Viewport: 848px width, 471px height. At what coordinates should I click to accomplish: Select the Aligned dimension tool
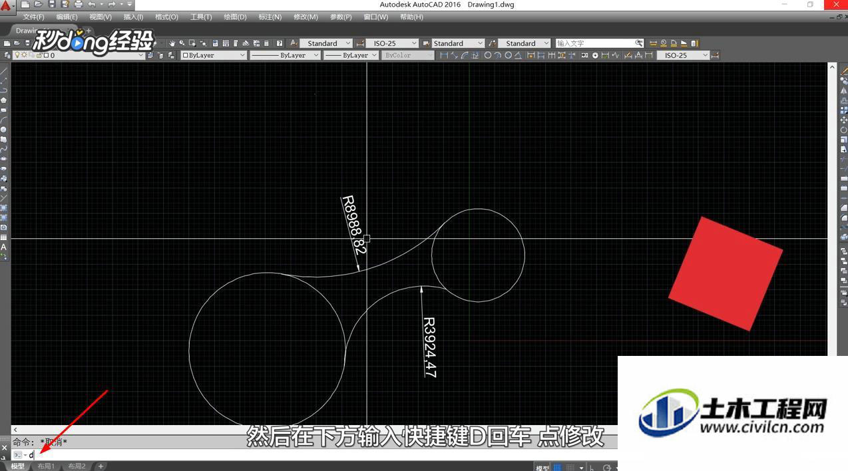pyautogui.click(x=454, y=55)
